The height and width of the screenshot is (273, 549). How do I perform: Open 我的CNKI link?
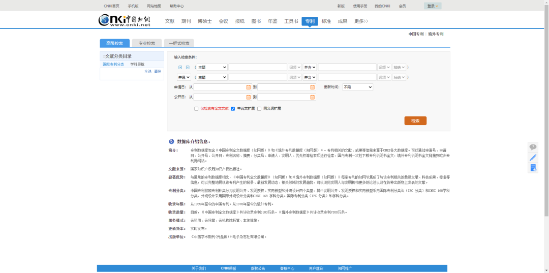point(382,6)
